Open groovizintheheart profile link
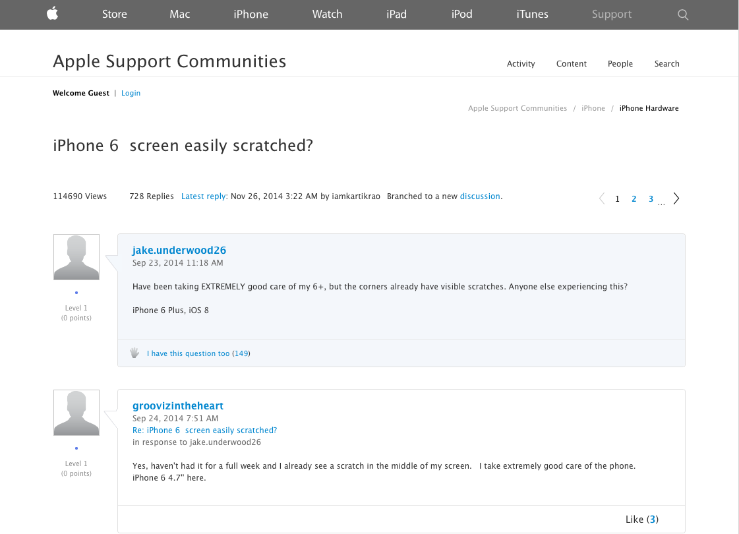 pos(178,406)
